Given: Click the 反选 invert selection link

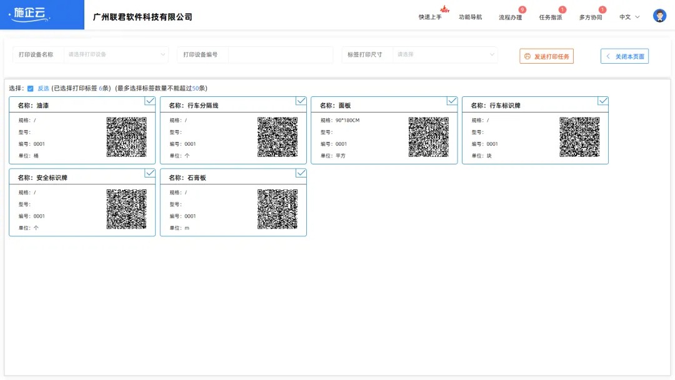Looking at the screenshot, I should [43, 88].
